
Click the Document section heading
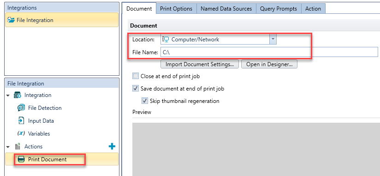coord(144,26)
